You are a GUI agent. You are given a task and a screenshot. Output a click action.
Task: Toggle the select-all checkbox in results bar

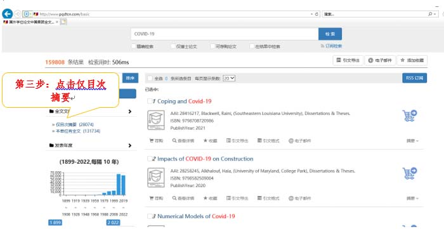point(150,79)
